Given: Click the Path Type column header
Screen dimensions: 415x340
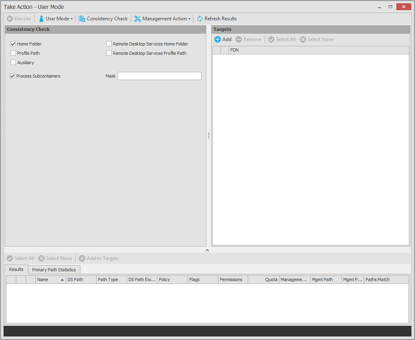Looking at the screenshot, I should point(111,279).
